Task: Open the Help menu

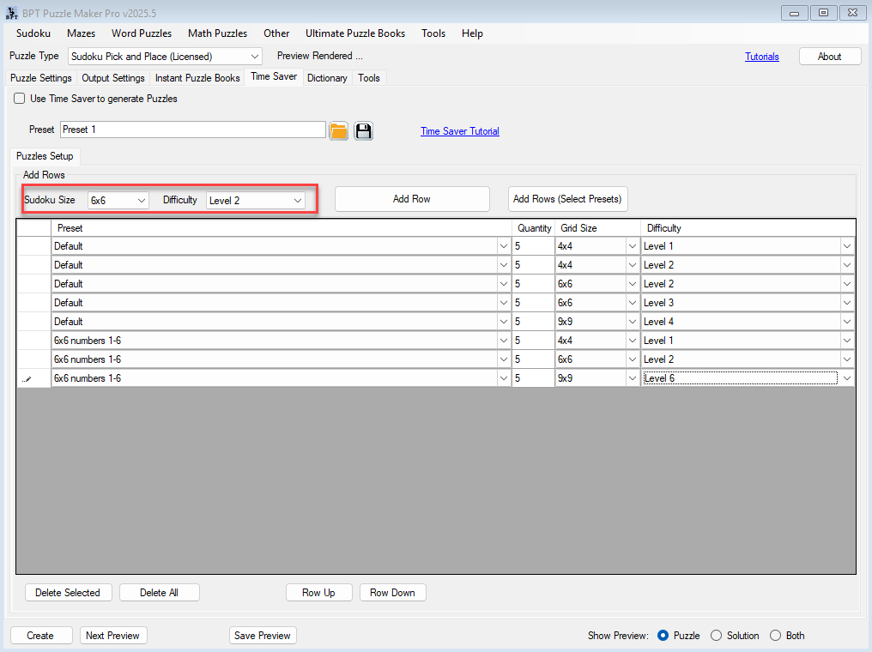Action: [472, 33]
